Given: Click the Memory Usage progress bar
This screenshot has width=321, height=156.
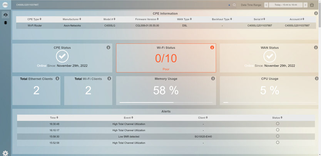Looking at the screenshot, I should (166, 102).
